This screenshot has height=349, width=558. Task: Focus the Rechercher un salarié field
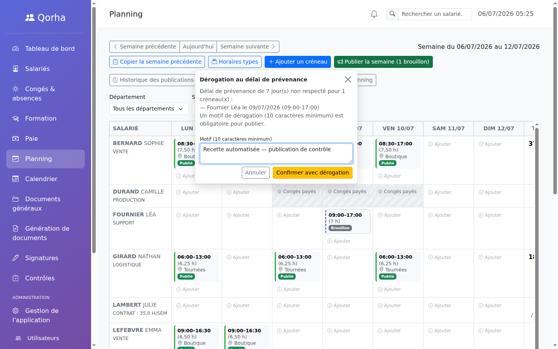[435, 14]
